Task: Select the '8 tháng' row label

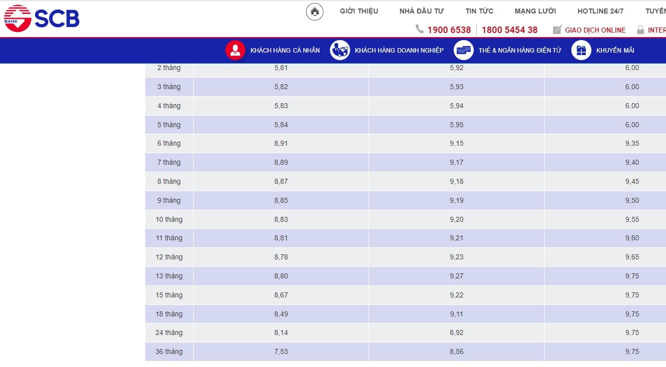Action: coord(169,181)
